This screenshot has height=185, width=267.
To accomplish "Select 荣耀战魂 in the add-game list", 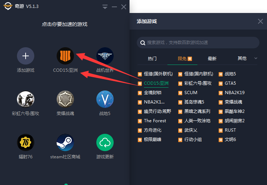I will 233,102.
